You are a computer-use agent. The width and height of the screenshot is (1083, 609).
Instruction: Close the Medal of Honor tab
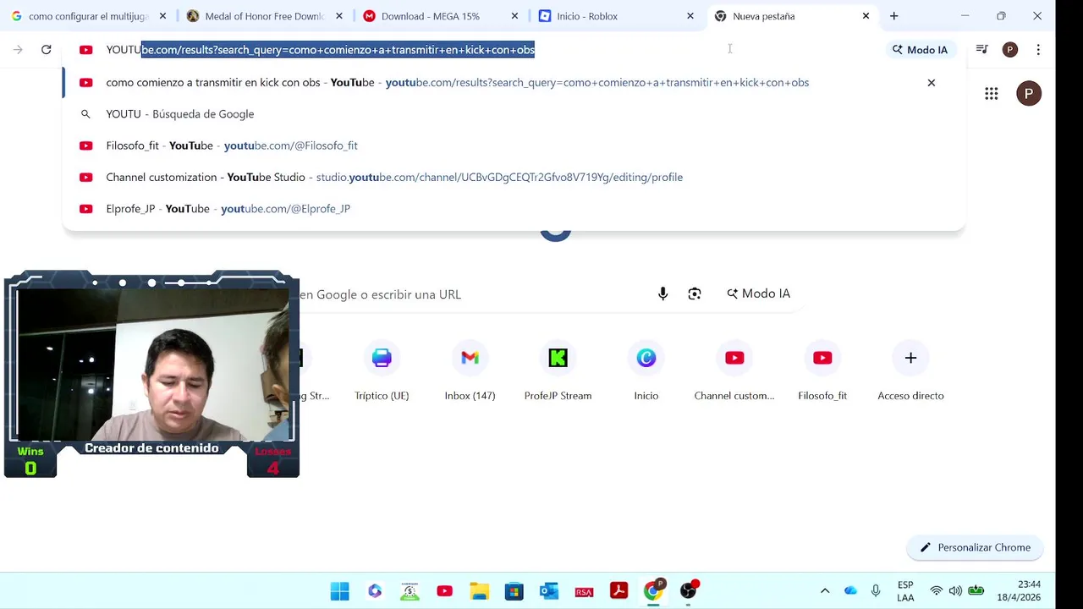click(x=338, y=16)
